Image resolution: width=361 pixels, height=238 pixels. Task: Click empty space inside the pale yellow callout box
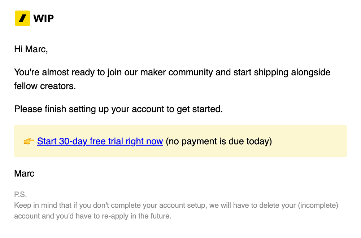[x=309, y=141]
